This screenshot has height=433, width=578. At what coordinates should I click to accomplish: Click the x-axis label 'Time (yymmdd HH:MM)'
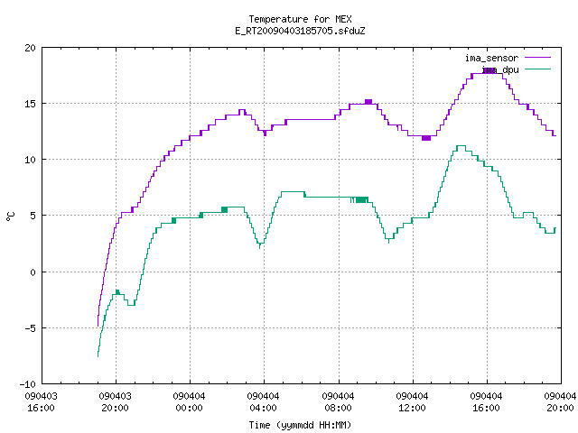tap(300, 425)
